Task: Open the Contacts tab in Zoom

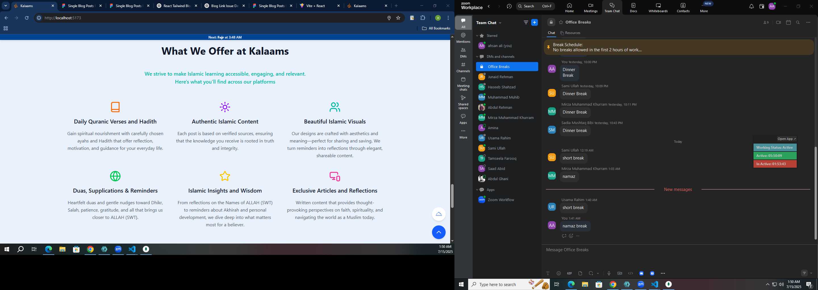Action: [x=683, y=8]
